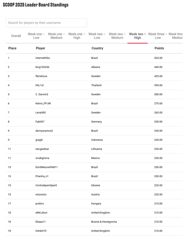
Task: Open the Week one – High tab
Action: click(x=77, y=36)
